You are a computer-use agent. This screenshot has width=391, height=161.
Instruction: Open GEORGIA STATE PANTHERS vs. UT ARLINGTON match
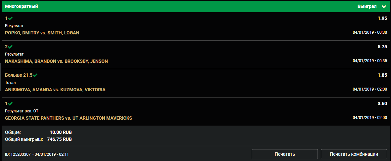[68, 118]
